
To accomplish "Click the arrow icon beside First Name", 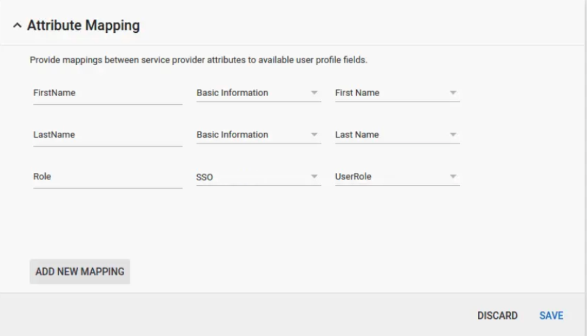I will pos(452,93).
